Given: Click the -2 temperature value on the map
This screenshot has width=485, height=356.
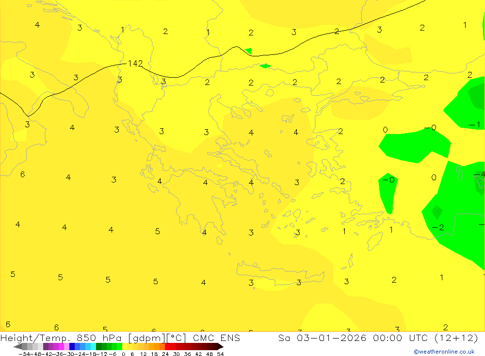Looking at the screenshot, I should tap(437, 227).
